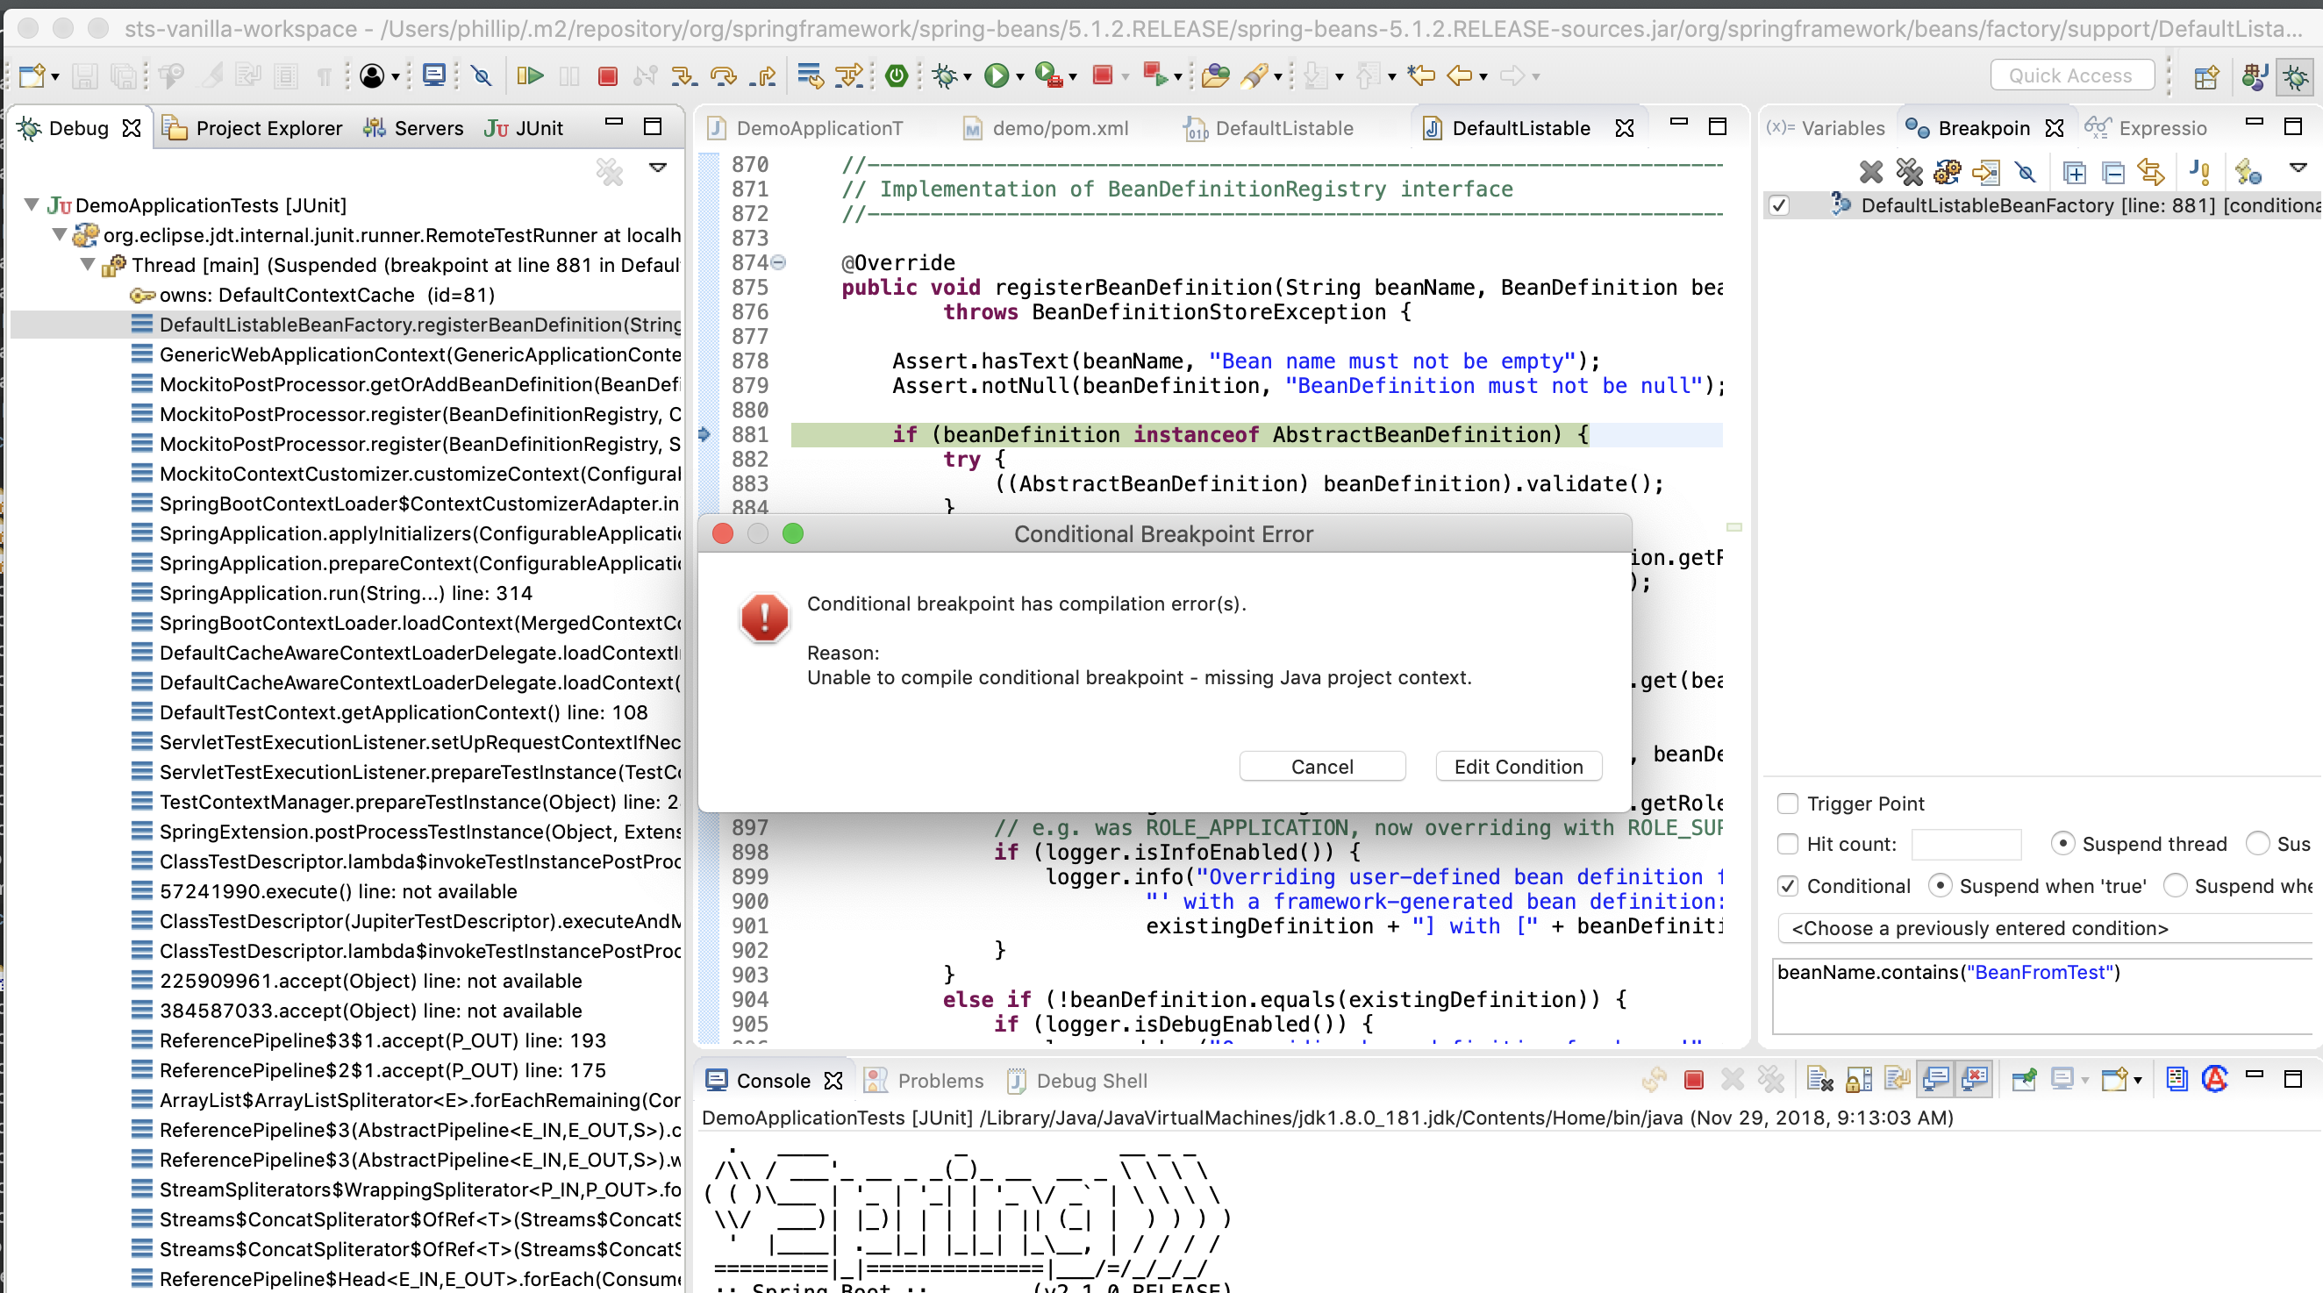Click Pin Console icon
The width and height of the screenshot is (2323, 1293).
[2024, 1079]
